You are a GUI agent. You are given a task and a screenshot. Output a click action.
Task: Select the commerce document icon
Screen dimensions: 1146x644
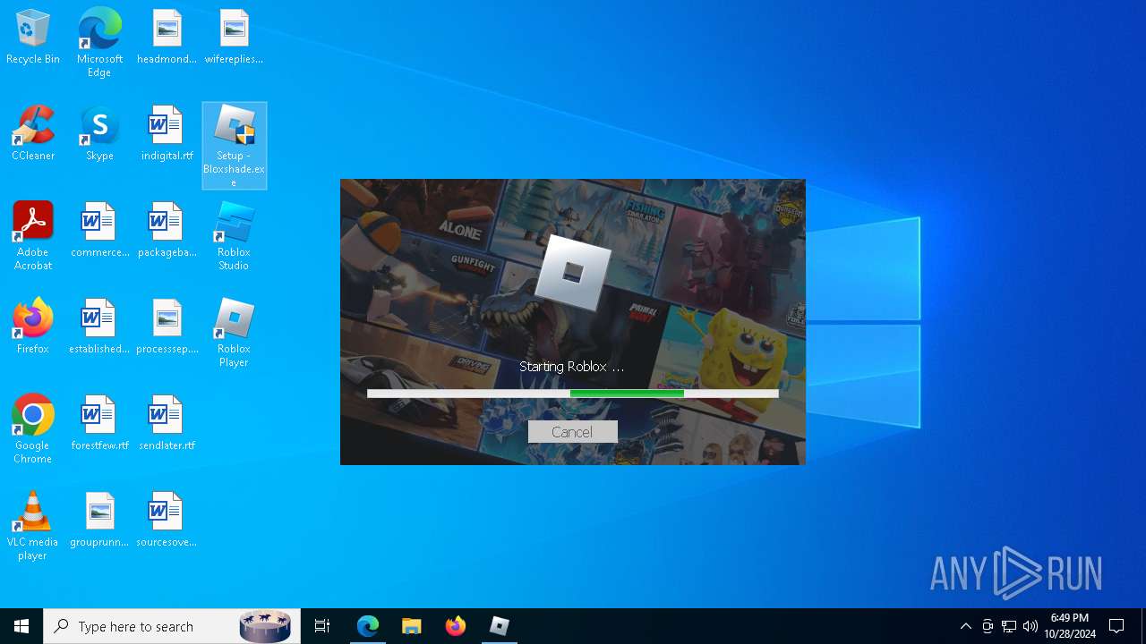[x=99, y=231]
